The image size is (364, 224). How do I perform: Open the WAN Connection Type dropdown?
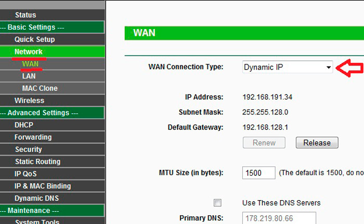click(x=288, y=67)
